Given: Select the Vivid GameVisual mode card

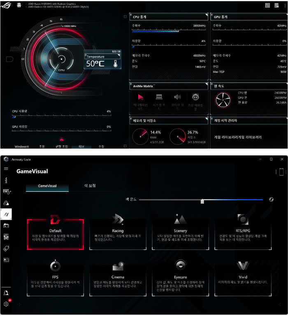Looking at the screenshot, I should point(243,281).
